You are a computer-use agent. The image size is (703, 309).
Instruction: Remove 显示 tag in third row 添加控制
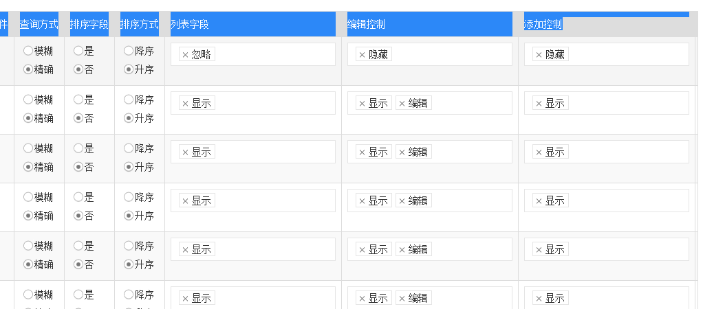pos(539,152)
